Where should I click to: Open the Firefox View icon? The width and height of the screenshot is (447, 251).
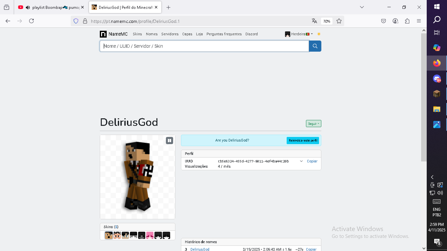[7, 7]
